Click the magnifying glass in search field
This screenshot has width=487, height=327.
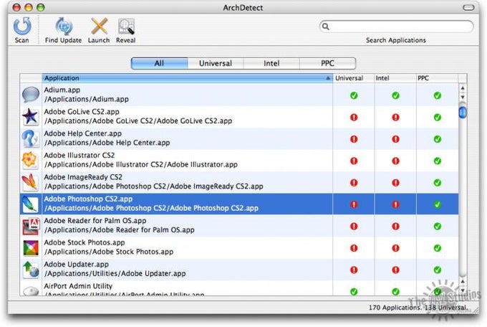(325, 27)
